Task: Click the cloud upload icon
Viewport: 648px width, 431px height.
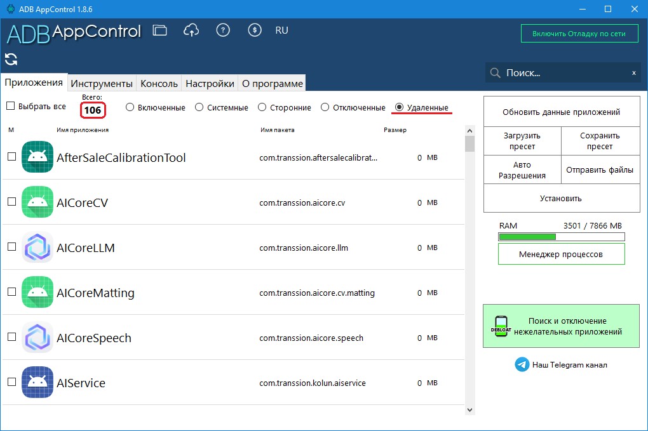Action: (191, 30)
